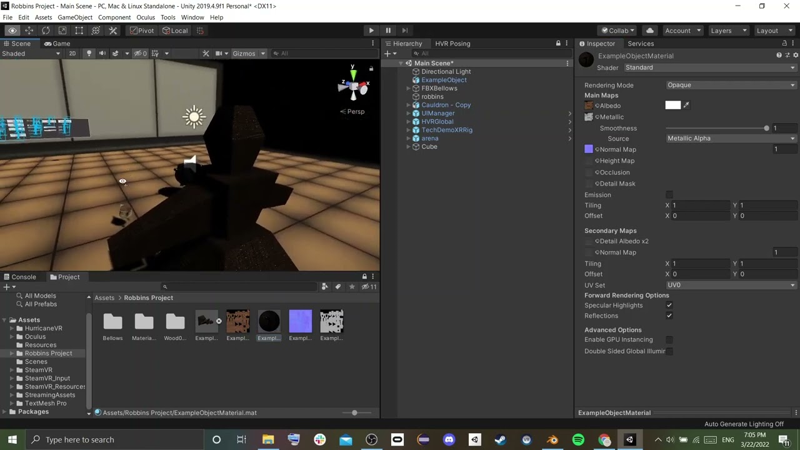Click the Albedo color swatch
This screenshot has width=800, height=450.
[673, 106]
